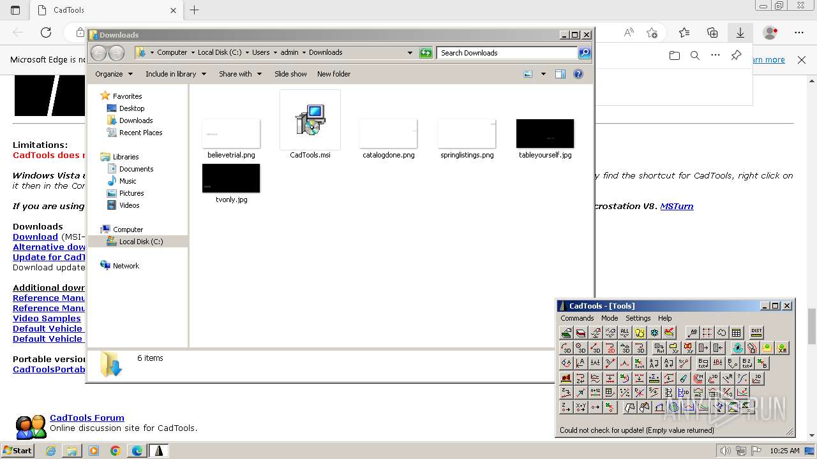The width and height of the screenshot is (817, 459).
Task: Click the teal recycle arrows icon in CadTools
Action: [738, 347]
